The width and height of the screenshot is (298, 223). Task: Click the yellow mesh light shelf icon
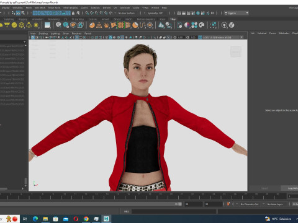tap(22, 25)
